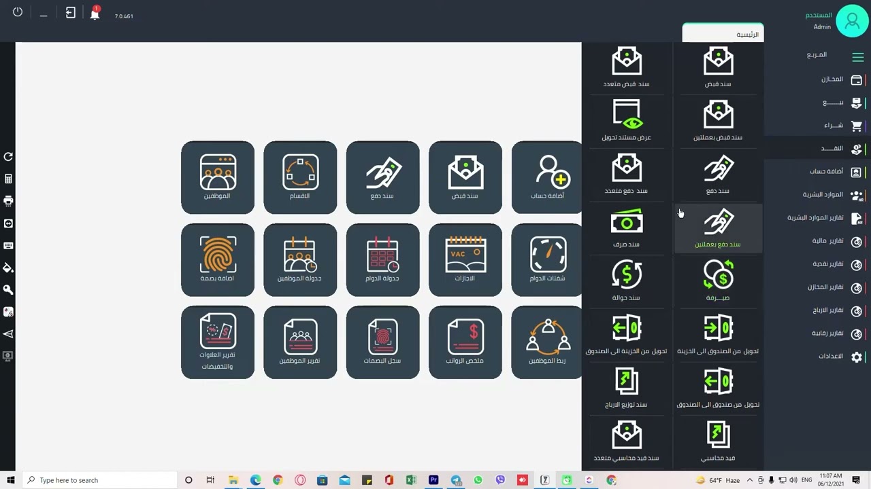The width and height of the screenshot is (871, 489).
Task: Open the سجل البصمات log tile
Action: [x=382, y=342]
